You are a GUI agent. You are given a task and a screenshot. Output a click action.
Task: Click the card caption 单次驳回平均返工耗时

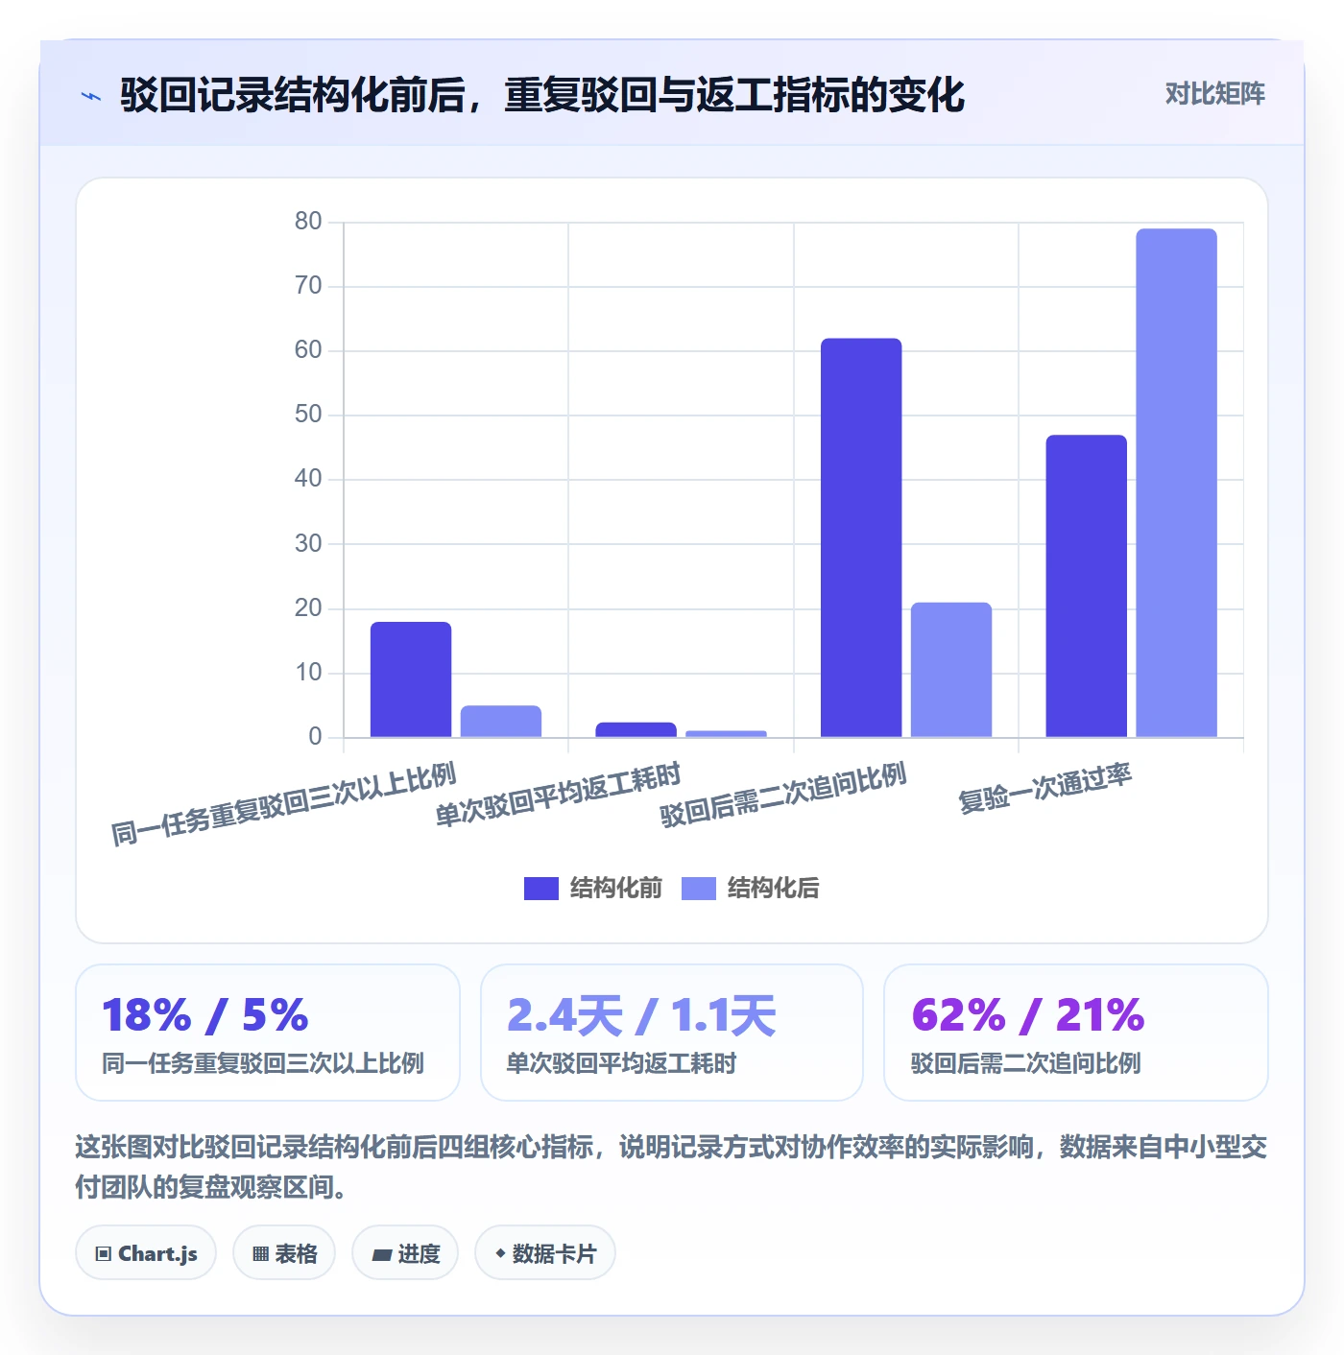tap(621, 1063)
